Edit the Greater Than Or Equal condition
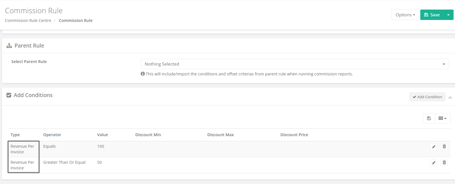The width and height of the screenshot is (455, 184). pos(434,163)
